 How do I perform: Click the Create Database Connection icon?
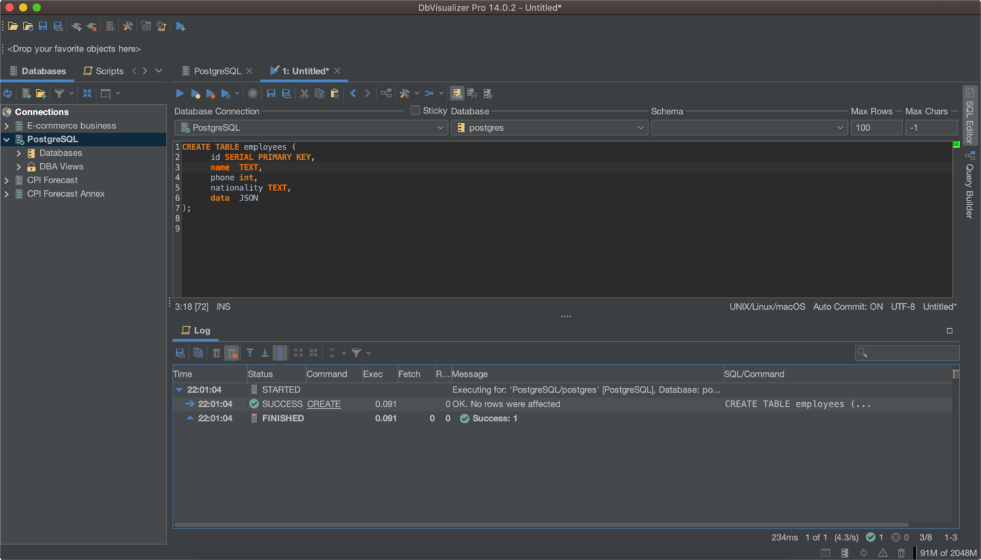26,93
